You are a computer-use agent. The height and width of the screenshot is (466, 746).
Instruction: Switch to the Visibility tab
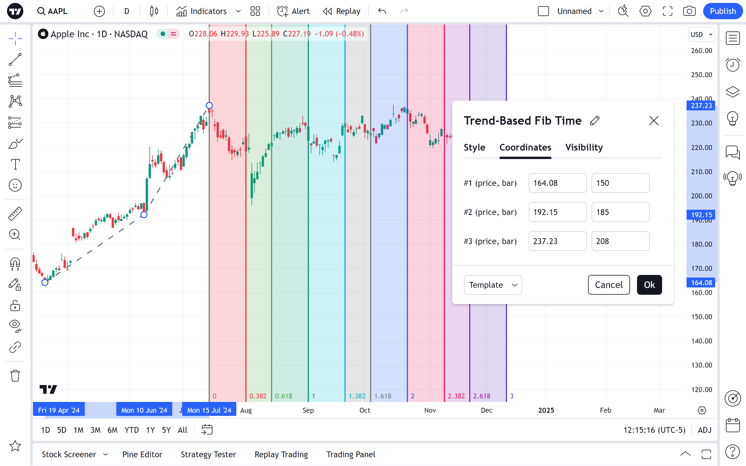(x=584, y=148)
